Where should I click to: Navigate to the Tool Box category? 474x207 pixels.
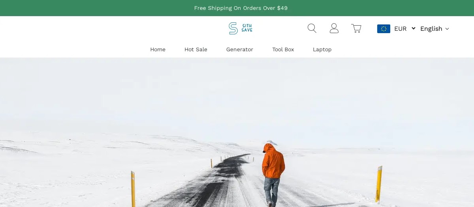pyautogui.click(x=283, y=50)
